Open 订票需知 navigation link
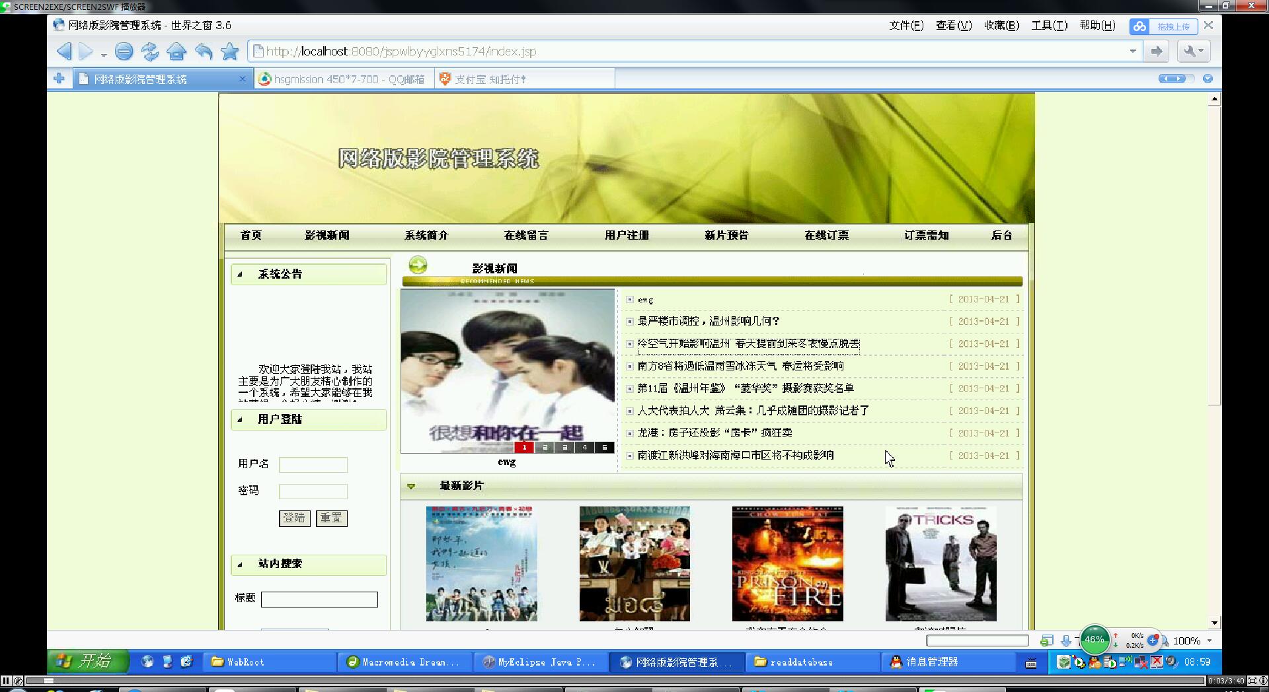 (x=926, y=235)
